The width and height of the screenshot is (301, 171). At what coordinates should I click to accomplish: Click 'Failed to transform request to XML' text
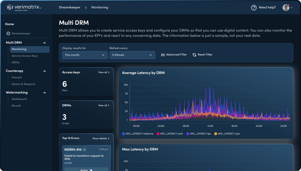point(84,157)
